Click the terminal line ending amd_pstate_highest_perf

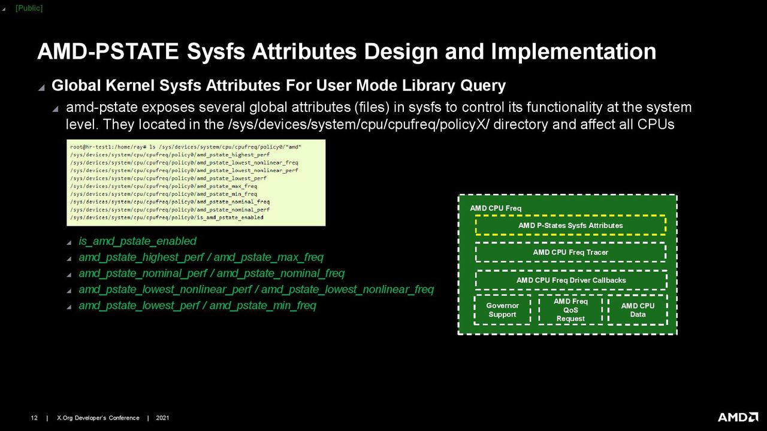[170, 154]
